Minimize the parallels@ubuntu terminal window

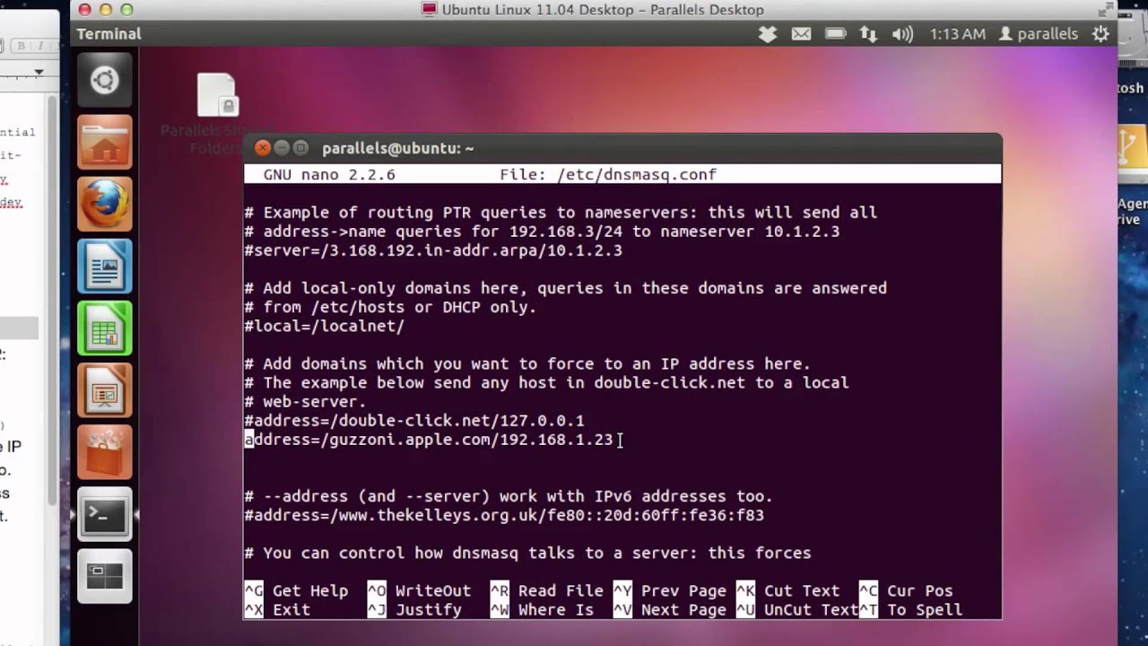pos(282,148)
